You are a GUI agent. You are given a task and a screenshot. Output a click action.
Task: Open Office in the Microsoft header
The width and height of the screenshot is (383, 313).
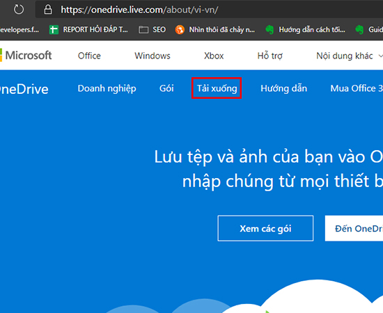click(x=89, y=56)
